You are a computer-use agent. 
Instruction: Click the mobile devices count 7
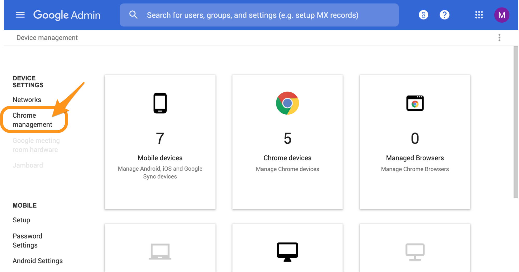click(x=160, y=138)
